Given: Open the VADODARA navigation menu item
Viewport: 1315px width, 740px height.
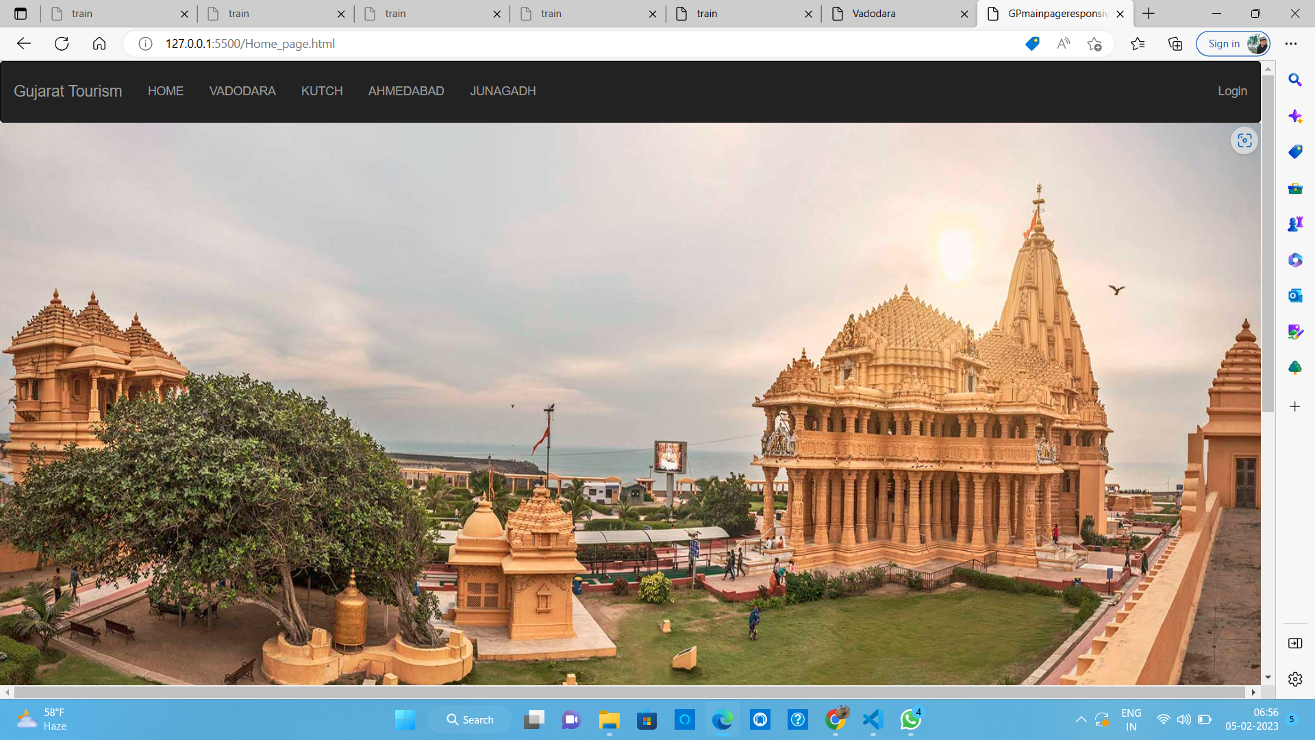Looking at the screenshot, I should click(242, 91).
